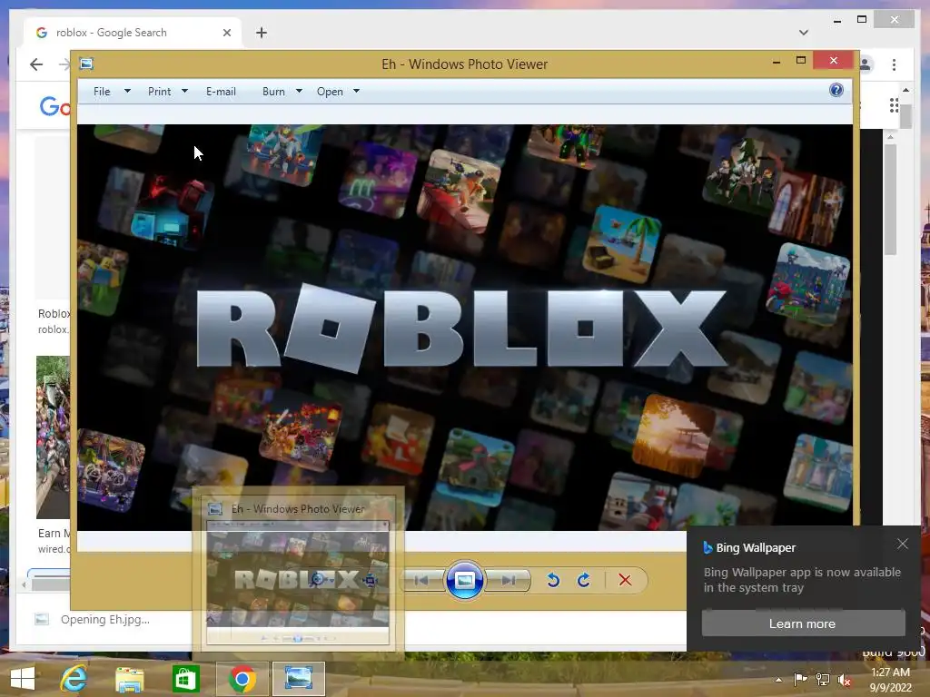Open Photo Viewer help icon
Image resolution: width=930 pixels, height=697 pixels.
coord(836,90)
